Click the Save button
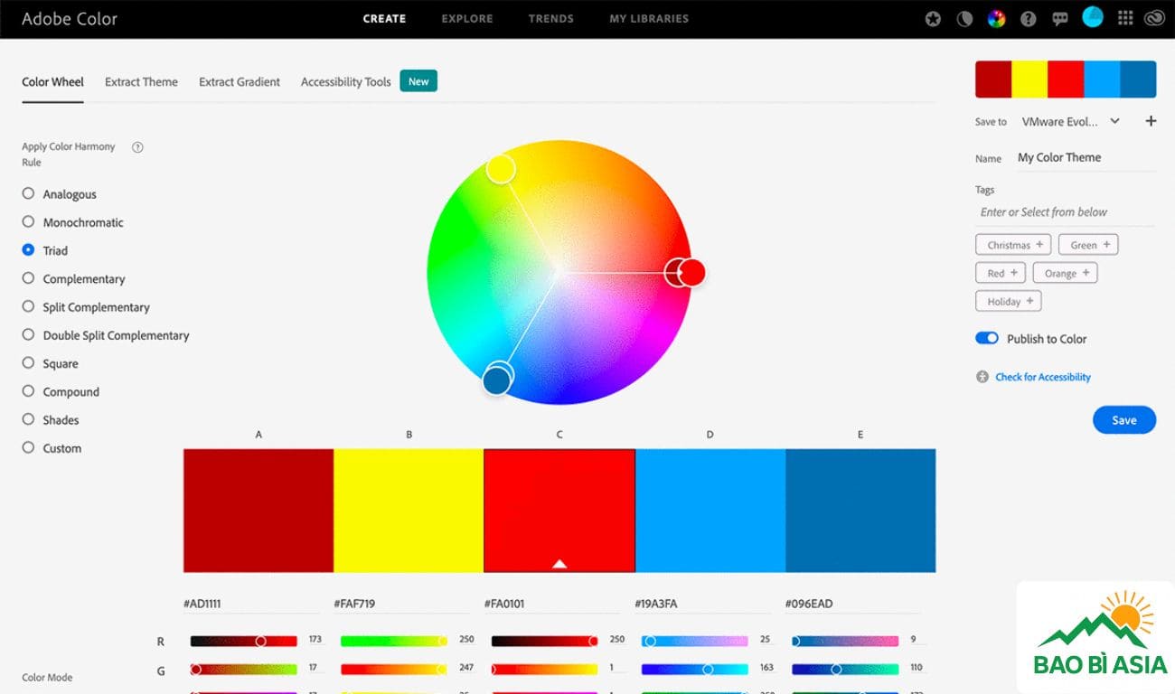The width and height of the screenshot is (1175, 694). 1123,419
